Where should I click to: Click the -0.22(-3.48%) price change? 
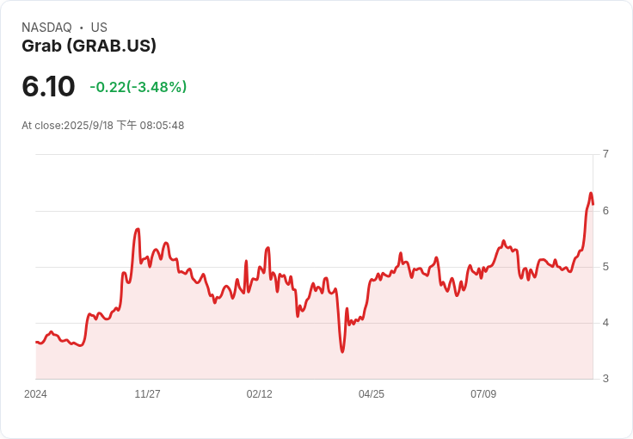pos(138,87)
